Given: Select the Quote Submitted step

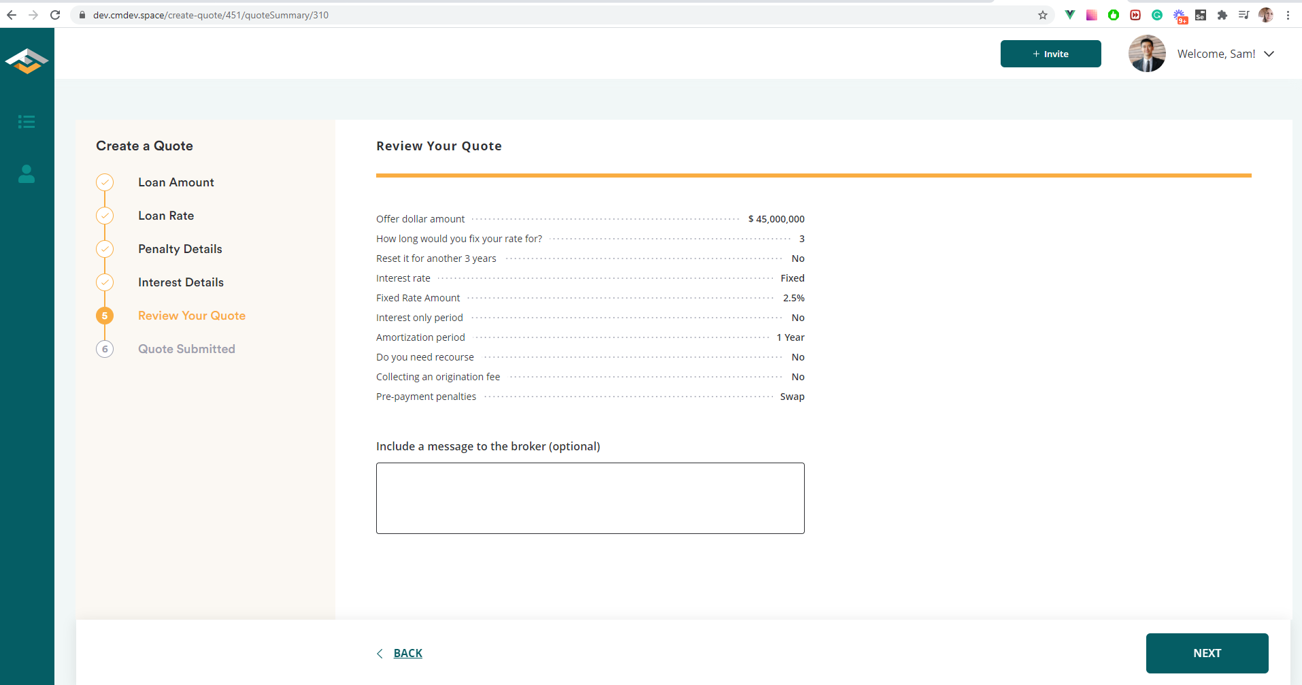Looking at the screenshot, I should click(x=186, y=348).
